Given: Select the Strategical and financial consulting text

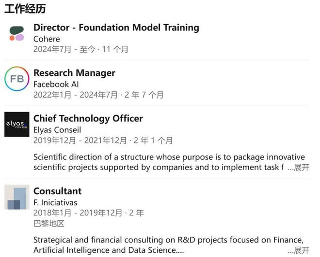Looking at the screenshot, I should pos(169,245).
